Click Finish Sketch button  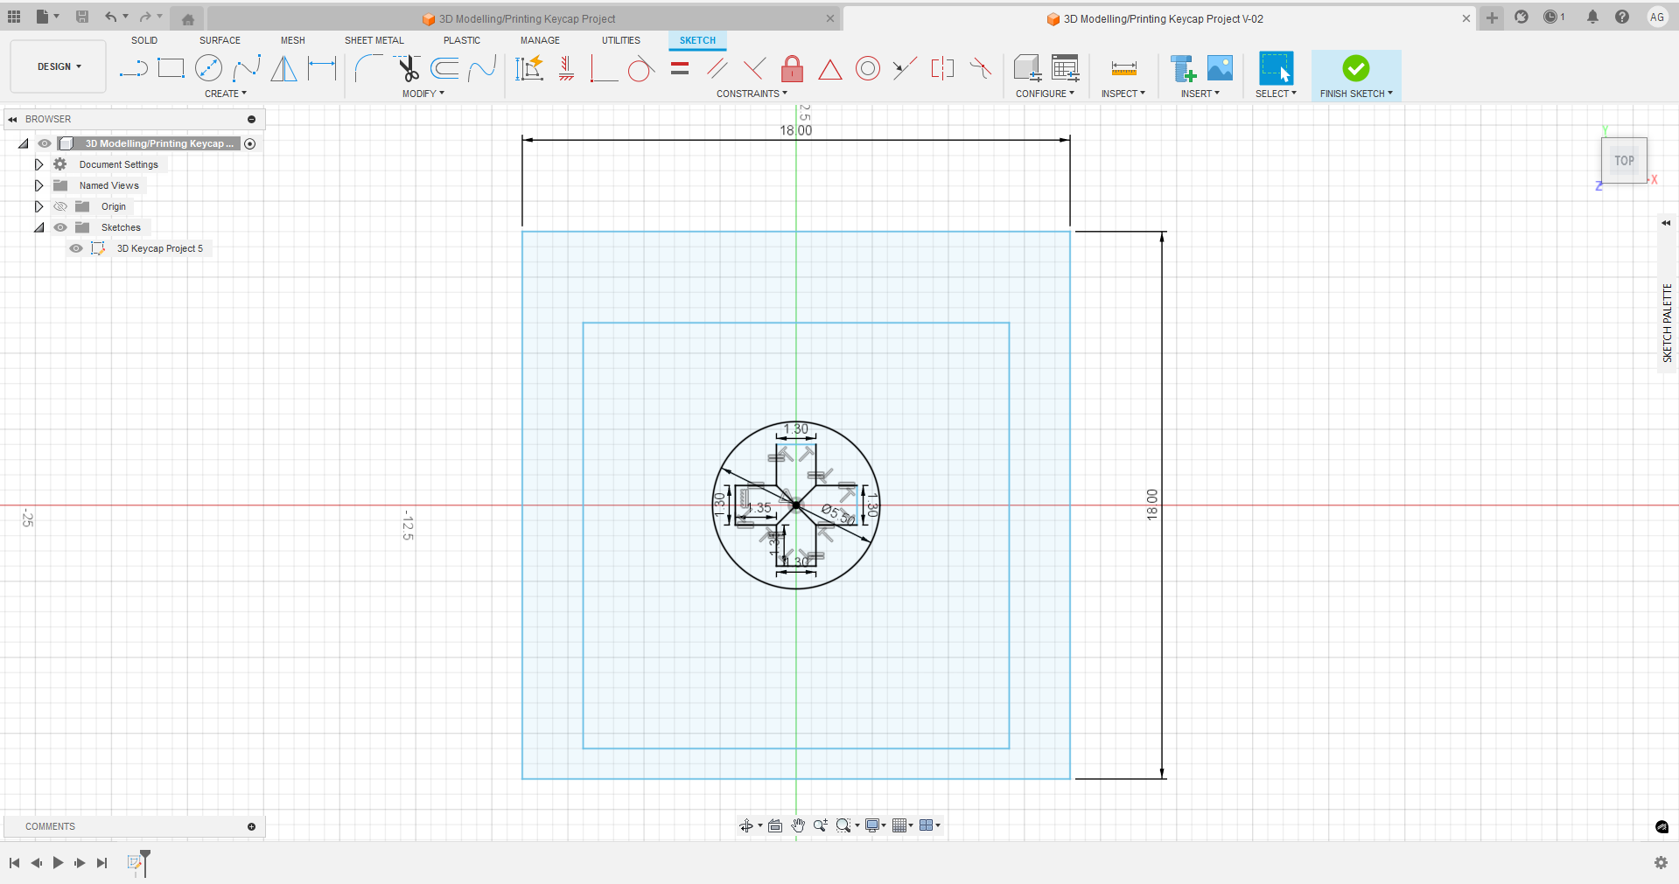1355,69
